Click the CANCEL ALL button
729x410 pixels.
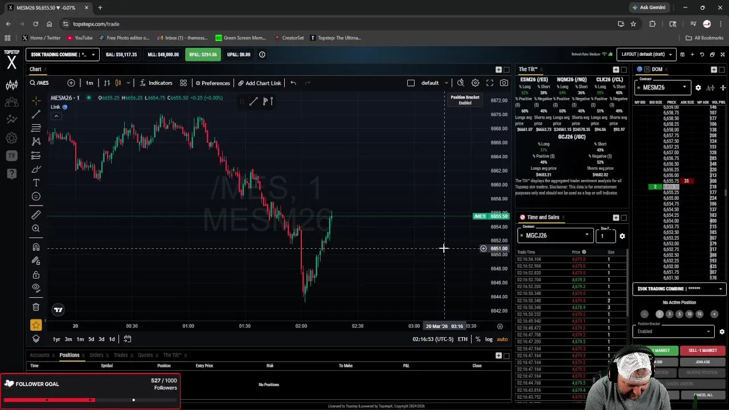[704, 395]
